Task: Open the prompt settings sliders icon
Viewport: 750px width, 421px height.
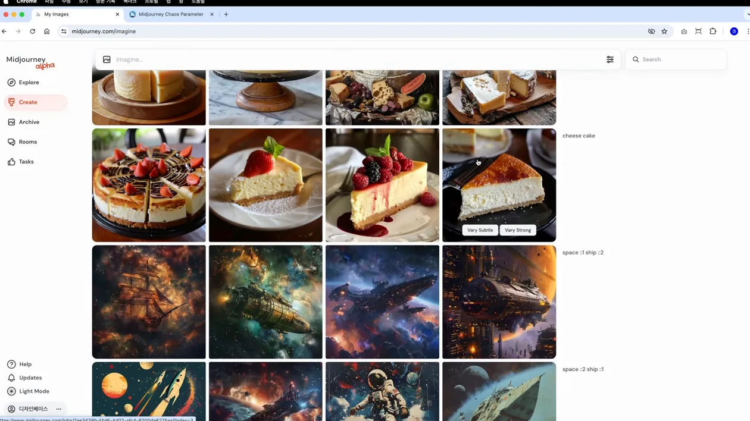Action: click(x=610, y=59)
